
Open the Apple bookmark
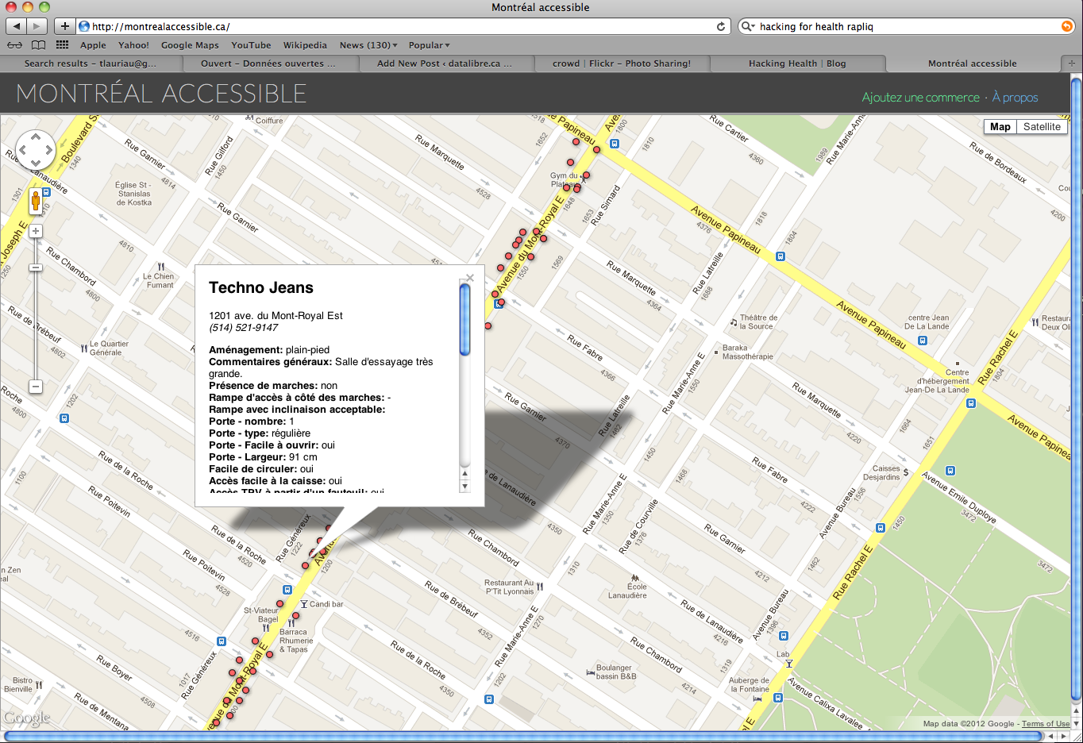tap(93, 45)
